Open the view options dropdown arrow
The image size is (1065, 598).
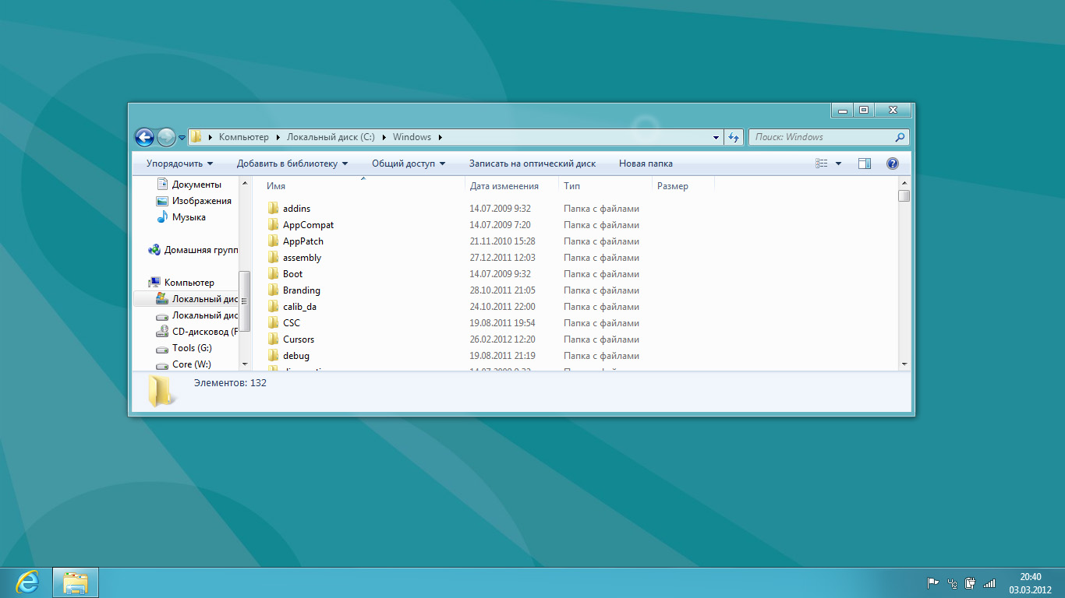pyautogui.click(x=839, y=164)
